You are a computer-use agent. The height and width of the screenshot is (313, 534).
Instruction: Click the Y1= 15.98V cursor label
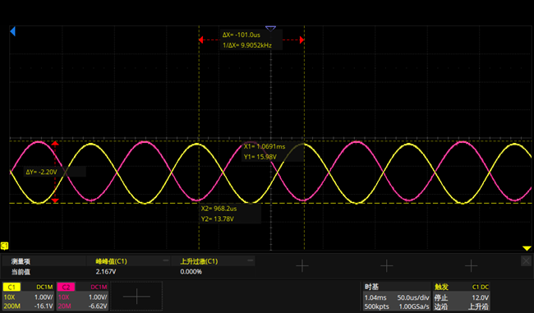[x=260, y=157]
